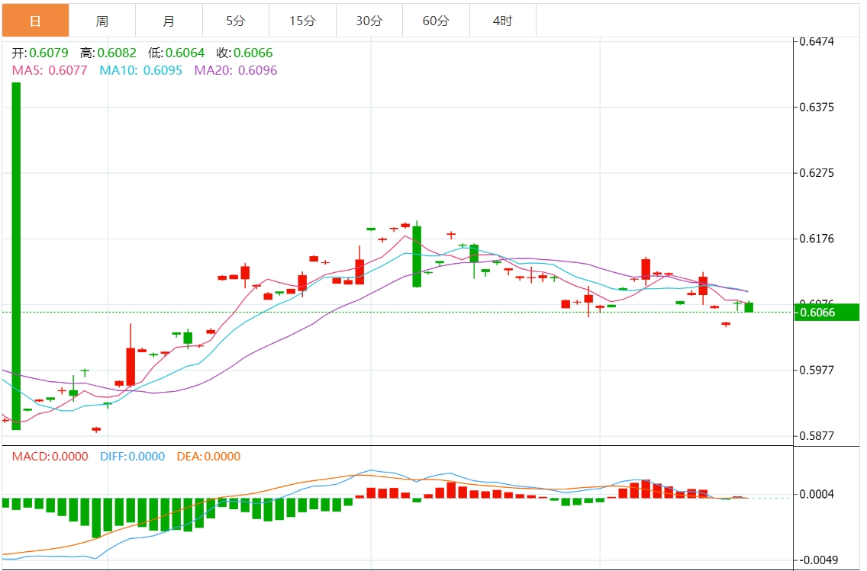867x571 pixels.
Task: Click the green 0.6066 current price tag
Action: tap(827, 313)
